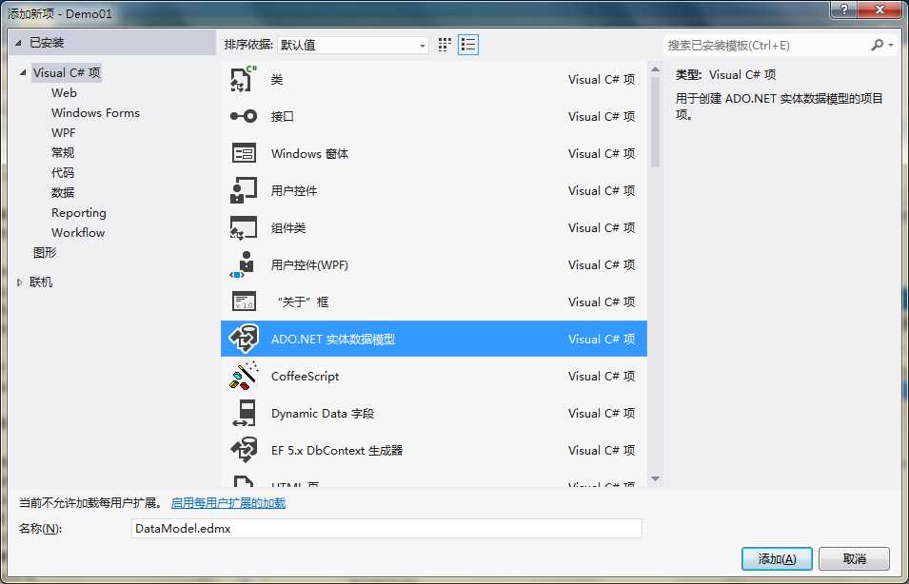Viewport: 909px width, 584px height.
Task: Close the 添加新项 dialog window
Action: click(x=880, y=9)
